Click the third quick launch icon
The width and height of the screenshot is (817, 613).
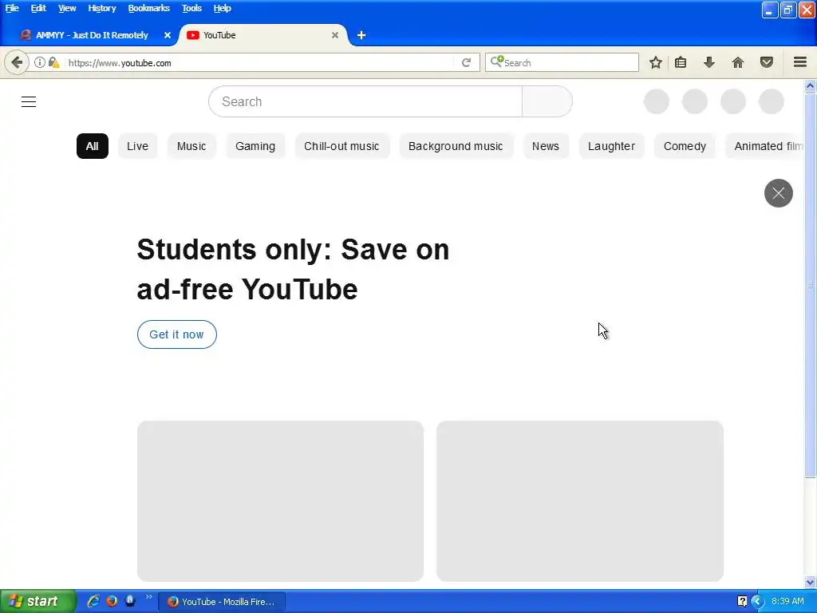click(x=130, y=601)
